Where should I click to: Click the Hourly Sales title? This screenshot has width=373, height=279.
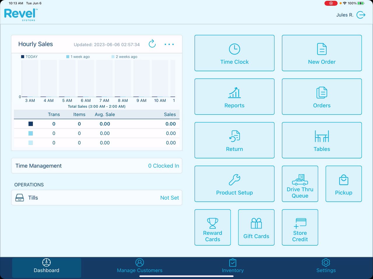click(x=36, y=44)
